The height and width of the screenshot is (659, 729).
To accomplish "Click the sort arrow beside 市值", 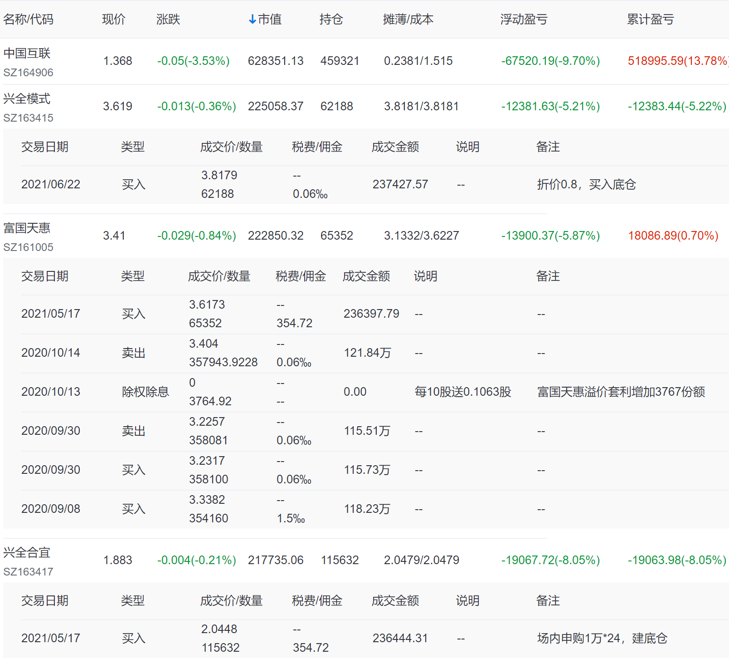I will pyautogui.click(x=253, y=20).
